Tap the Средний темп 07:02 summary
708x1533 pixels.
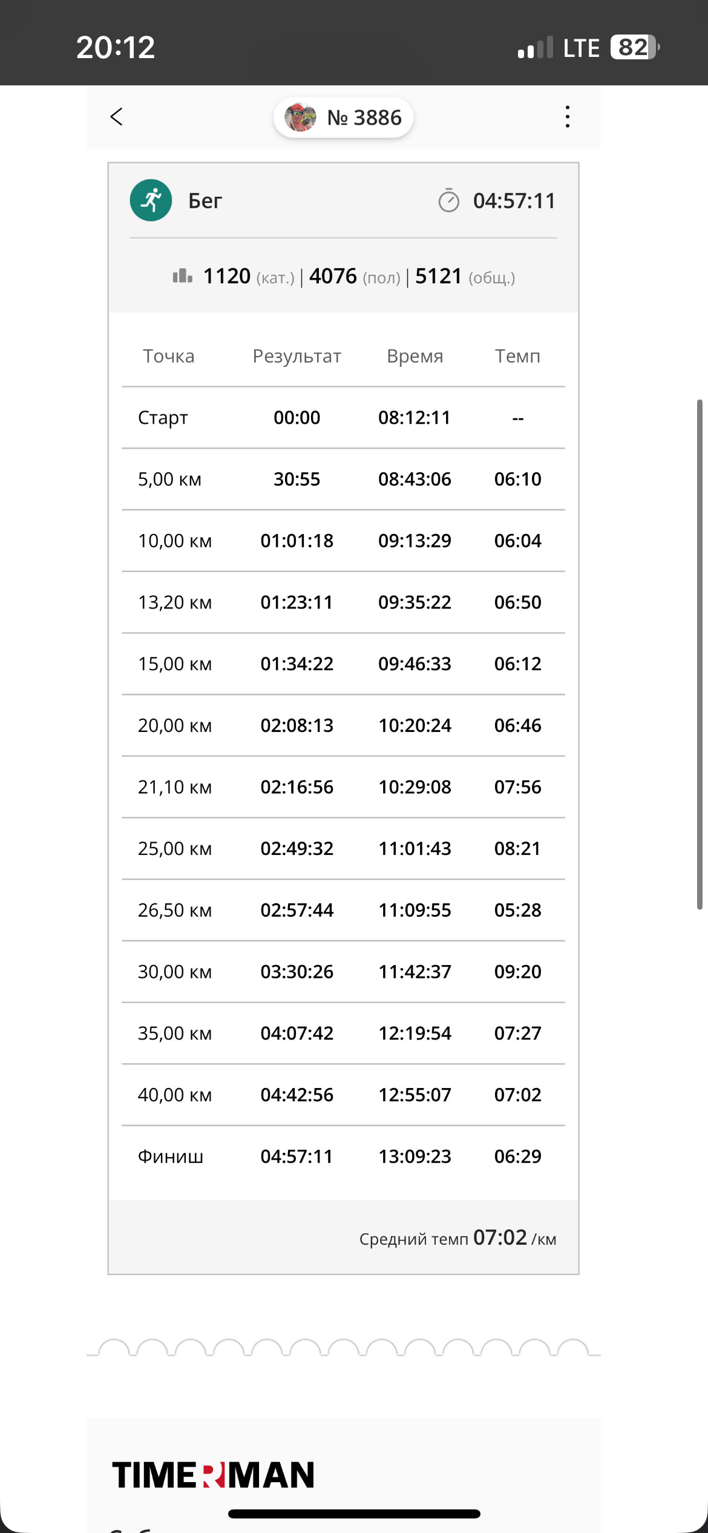[457, 1238]
